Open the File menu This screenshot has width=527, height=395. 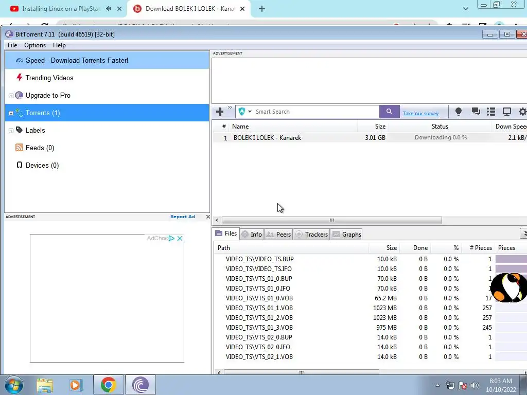(12, 45)
